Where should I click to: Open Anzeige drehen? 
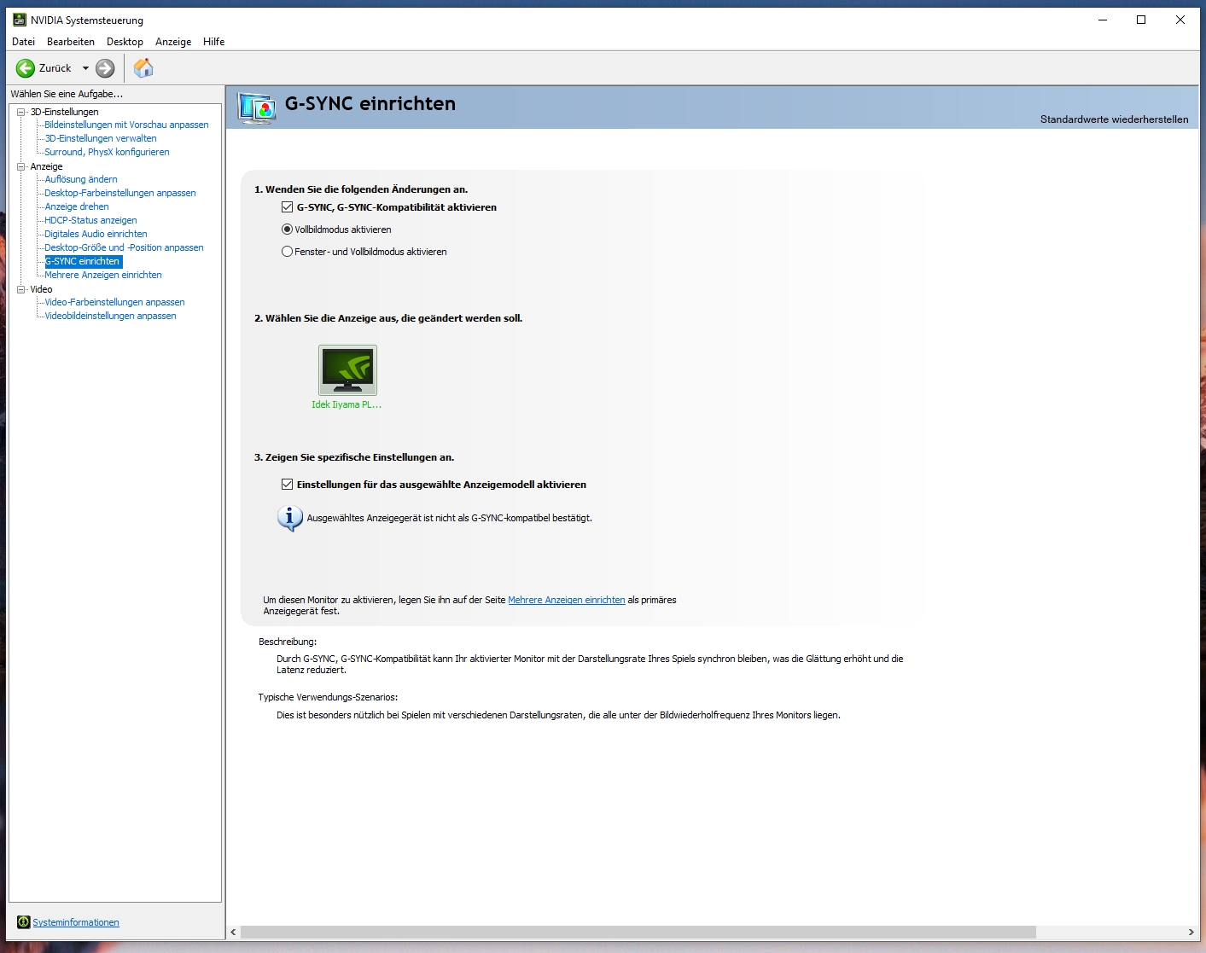click(x=77, y=206)
